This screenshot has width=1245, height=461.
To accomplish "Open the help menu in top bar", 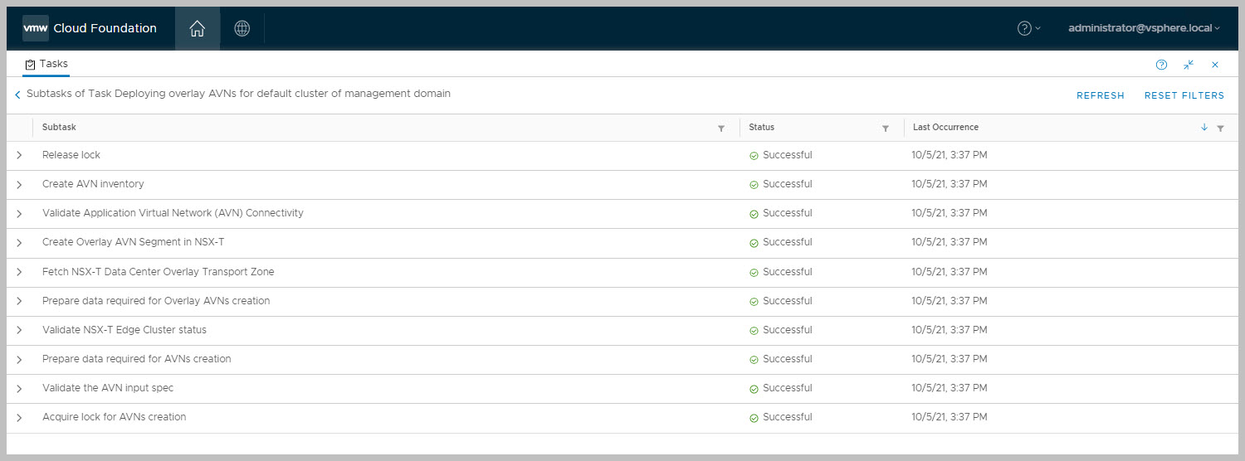I will coord(1028,28).
